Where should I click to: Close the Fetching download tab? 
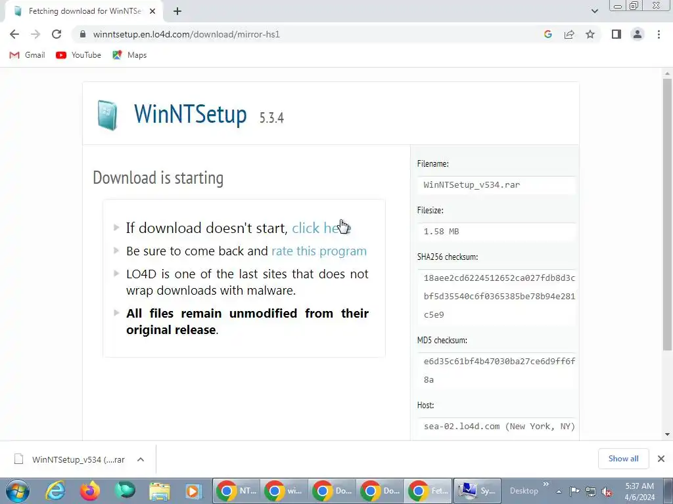(152, 11)
